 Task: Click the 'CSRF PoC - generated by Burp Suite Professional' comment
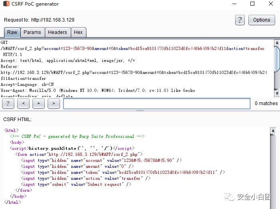point(77,136)
